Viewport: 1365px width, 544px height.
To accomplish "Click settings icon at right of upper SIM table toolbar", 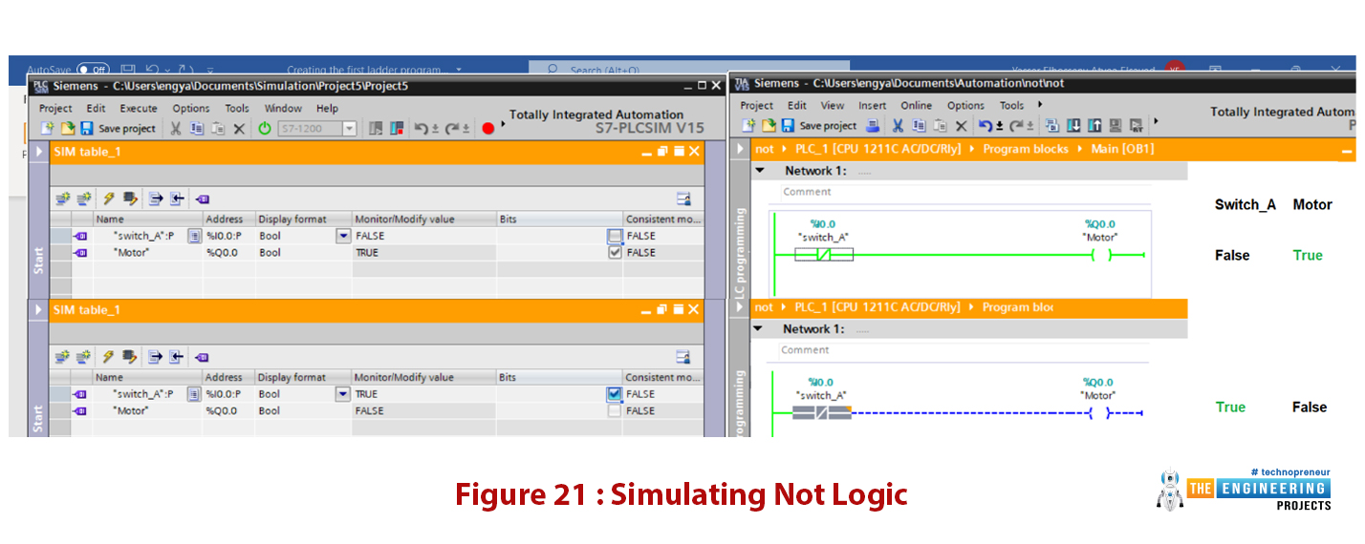I will (683, 199).
